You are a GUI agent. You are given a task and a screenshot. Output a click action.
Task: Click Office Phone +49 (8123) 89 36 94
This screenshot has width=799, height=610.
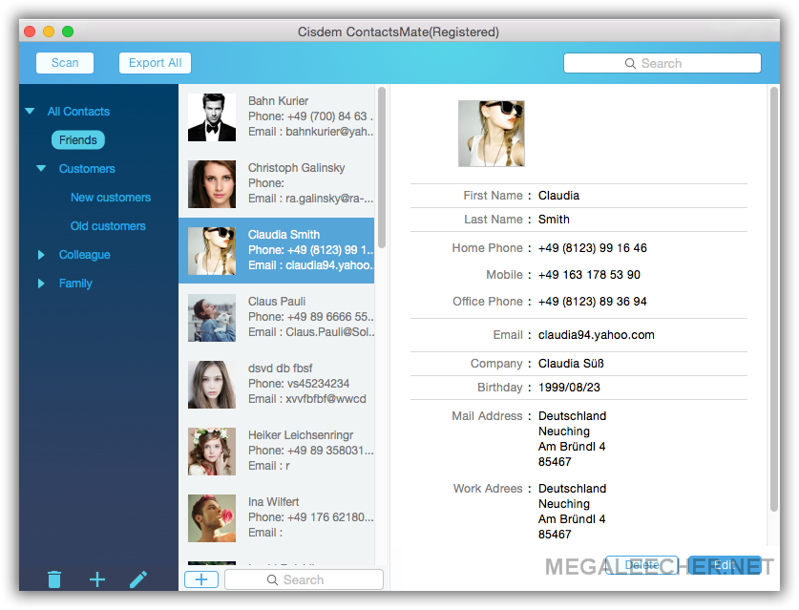(593, 302)
